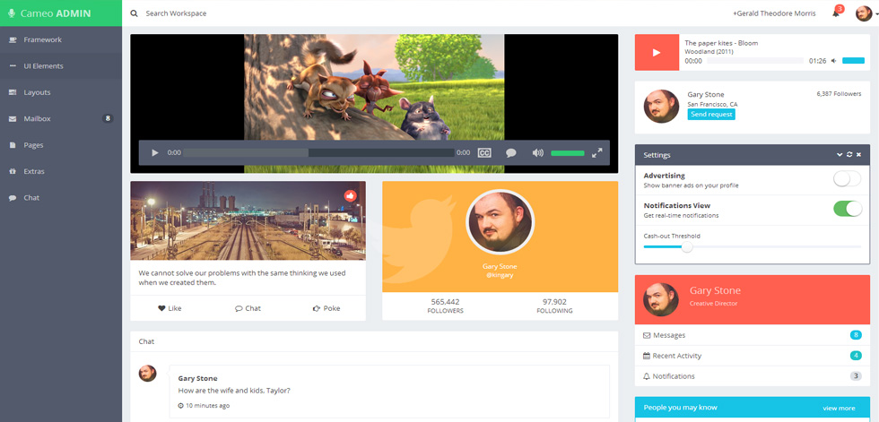Viewport: 879px width, 422px height.
Task: Open video comments speech bubble icon
Action: tap(510, 153)
